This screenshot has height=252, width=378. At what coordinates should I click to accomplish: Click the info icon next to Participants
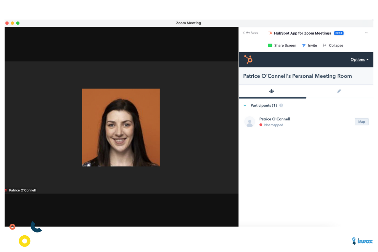pyautogui.click(x=281, y=106)
